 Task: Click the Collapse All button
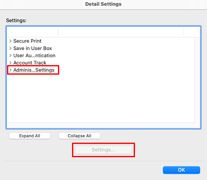pos(79,136)
